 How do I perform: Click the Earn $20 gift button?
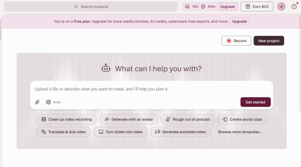click(257, 6)
